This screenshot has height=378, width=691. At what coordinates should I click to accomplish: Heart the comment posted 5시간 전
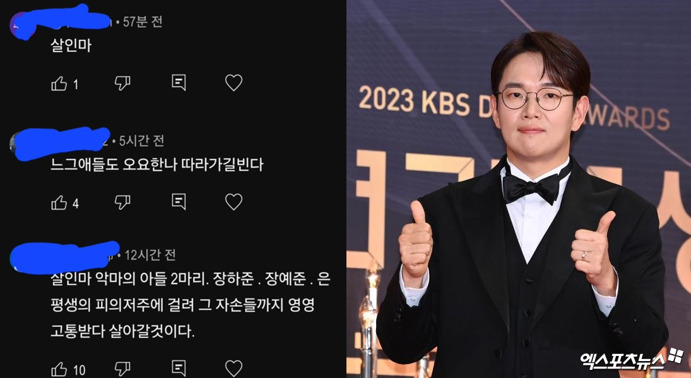click(233, 202)
